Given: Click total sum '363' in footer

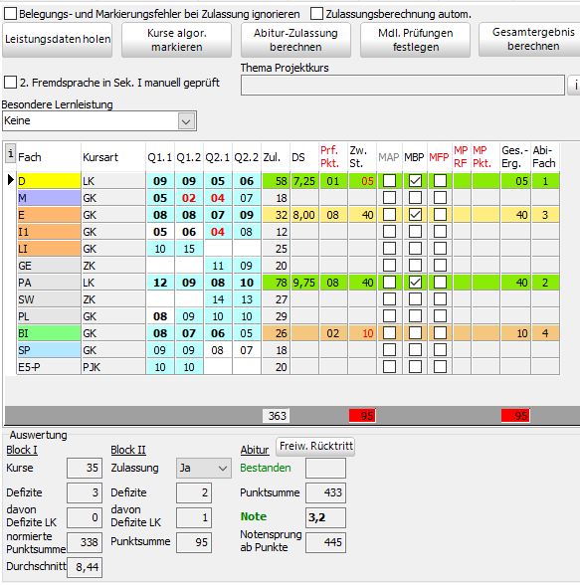Looking at the screenshot, I should tap(276, 416).
